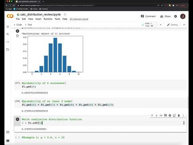This screenshot has height=145, width=193.
Task: Open notebook settings gear icon
Action: (175, 17)
